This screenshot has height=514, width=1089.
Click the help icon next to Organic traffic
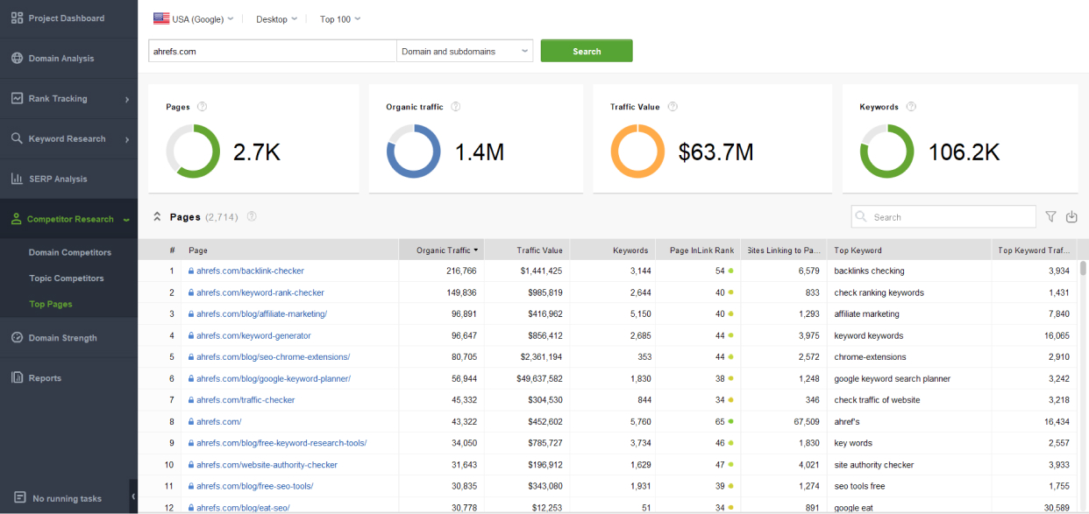point(456,107)
